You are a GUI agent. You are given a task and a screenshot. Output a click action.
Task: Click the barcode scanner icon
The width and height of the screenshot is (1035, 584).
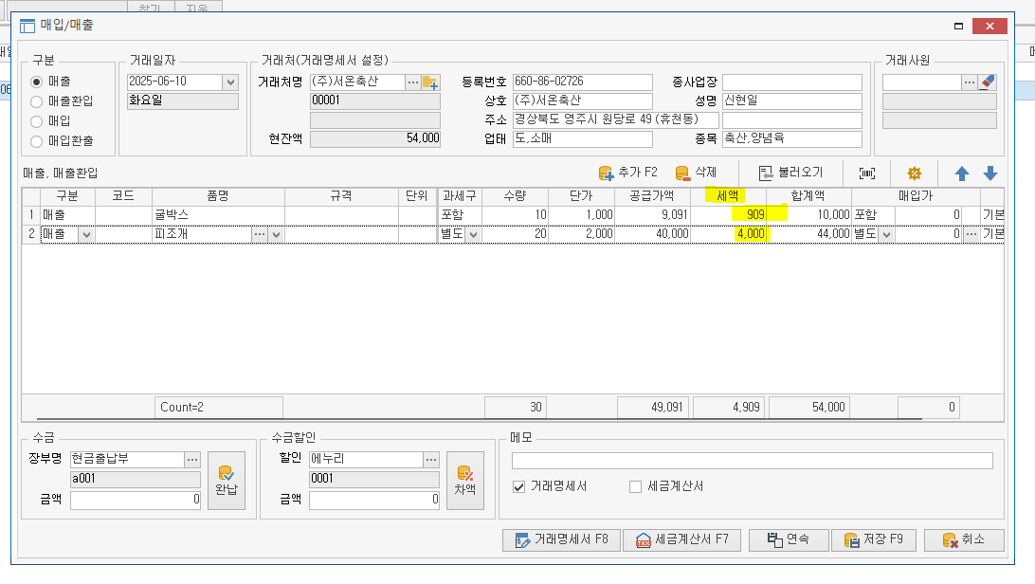click(x=867, y=173)
